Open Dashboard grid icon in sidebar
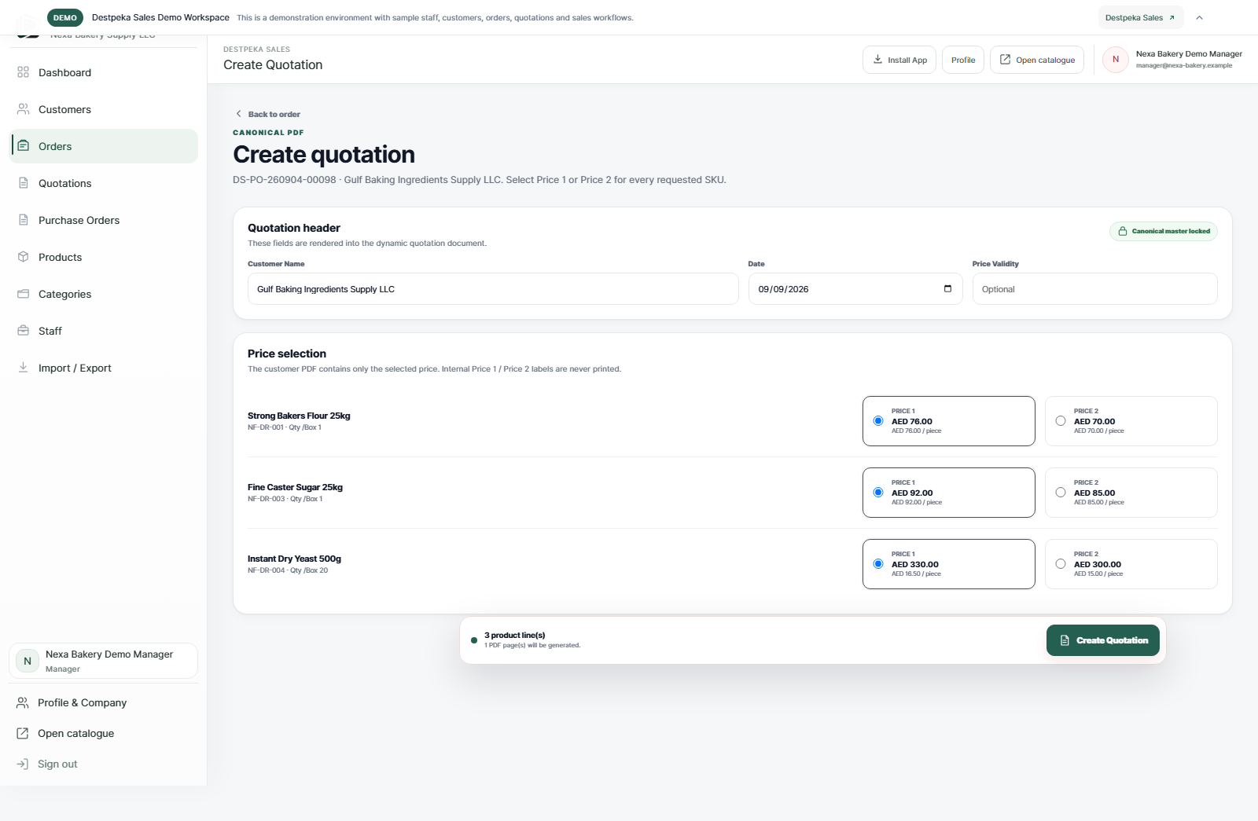 click(23, 72)
